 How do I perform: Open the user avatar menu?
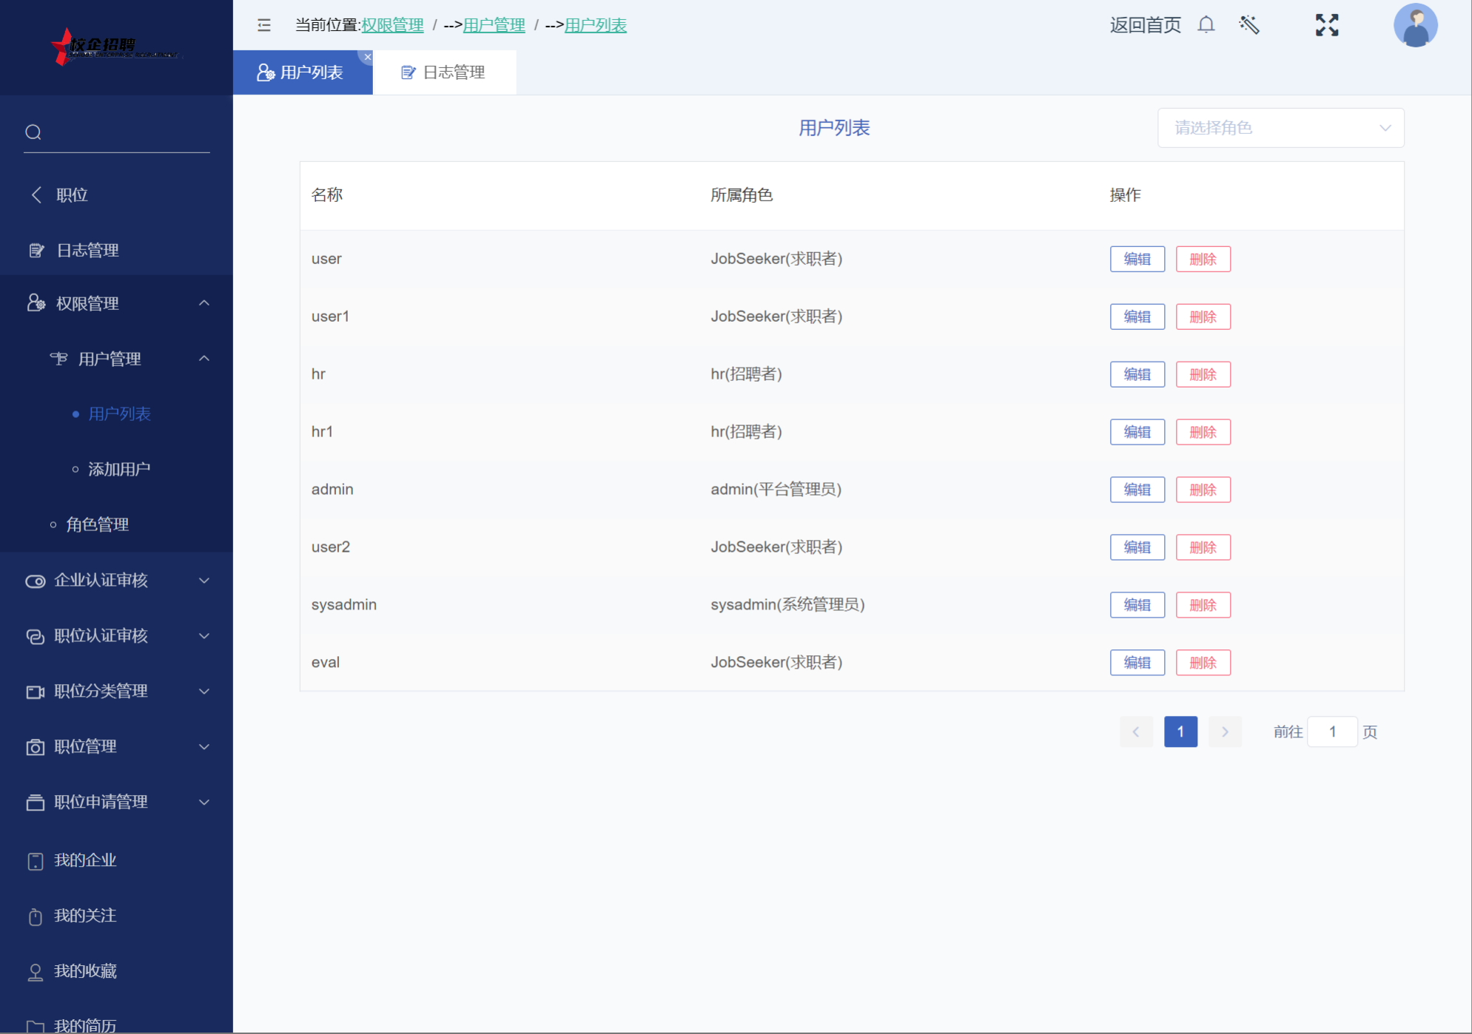click(x=1414, y=25)
